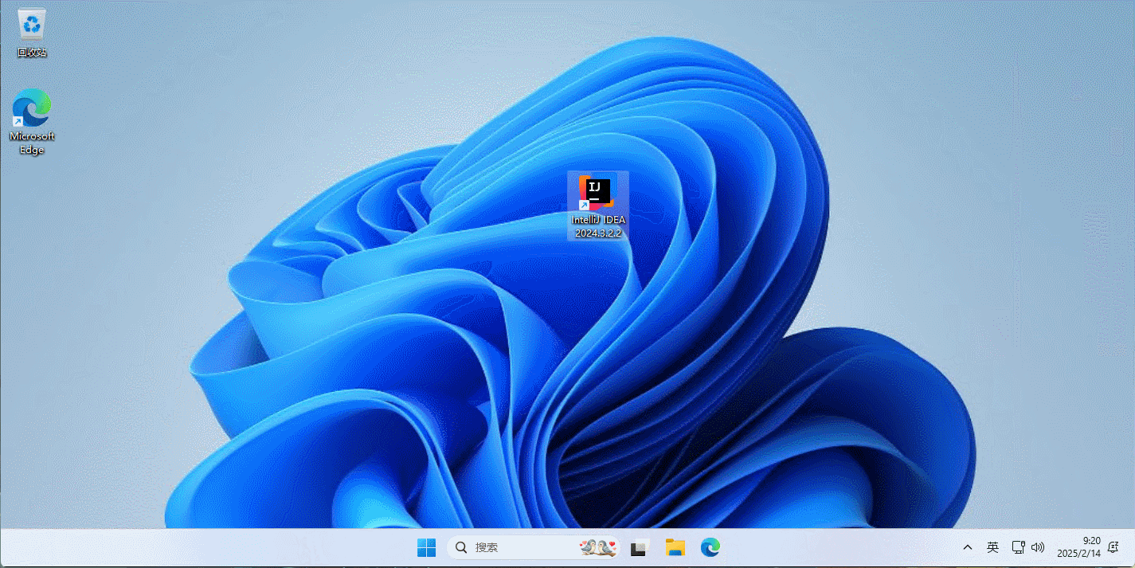Click in the taskbar 搜索 search field
The width and height of the screenshot is (1135, 568).
coord(518,547)
